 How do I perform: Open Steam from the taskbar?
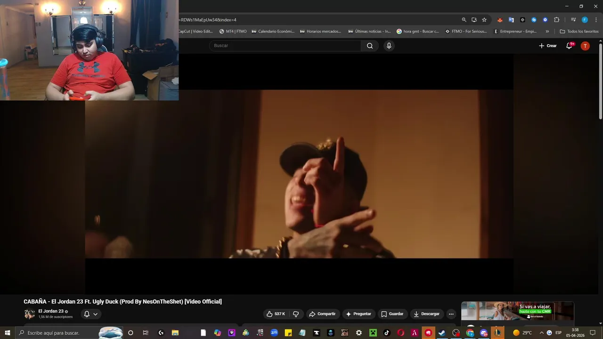(442, 333)
